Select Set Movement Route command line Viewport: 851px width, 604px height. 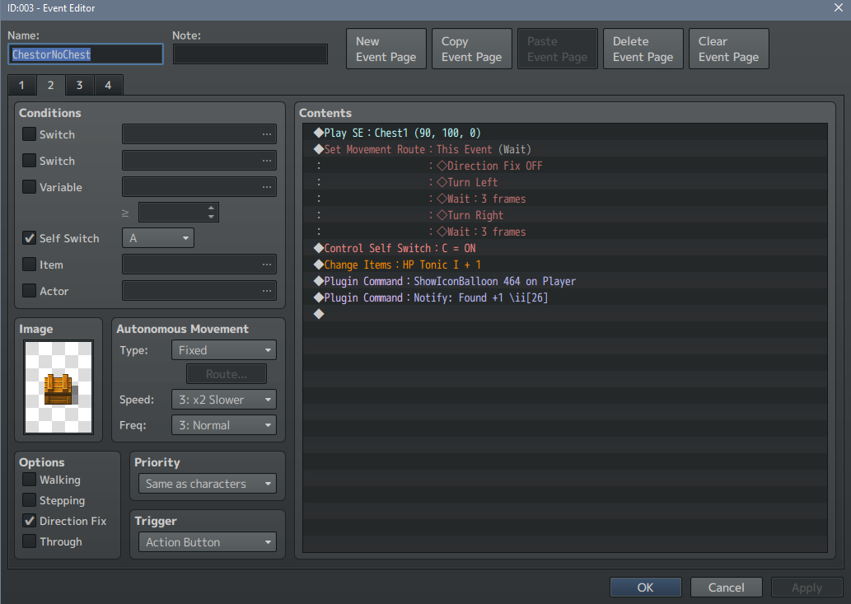tap(565, 149)
